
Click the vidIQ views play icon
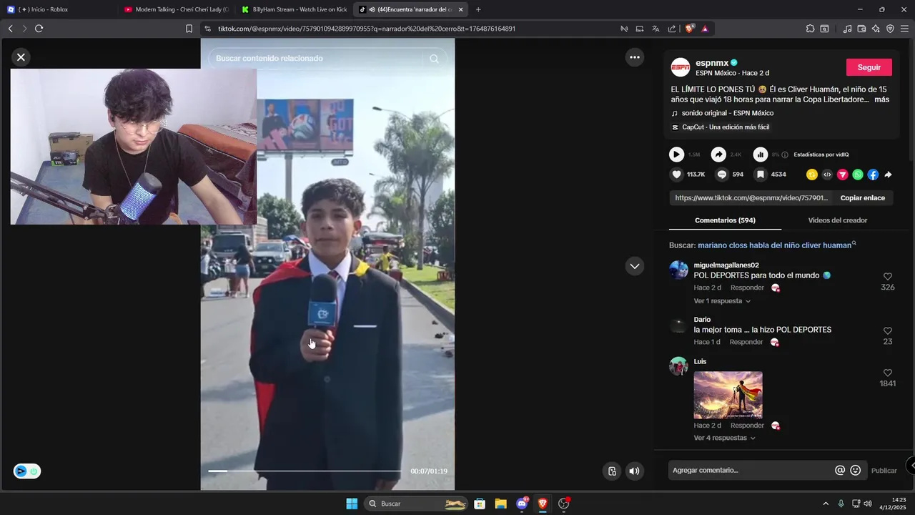tap(676, 154)
